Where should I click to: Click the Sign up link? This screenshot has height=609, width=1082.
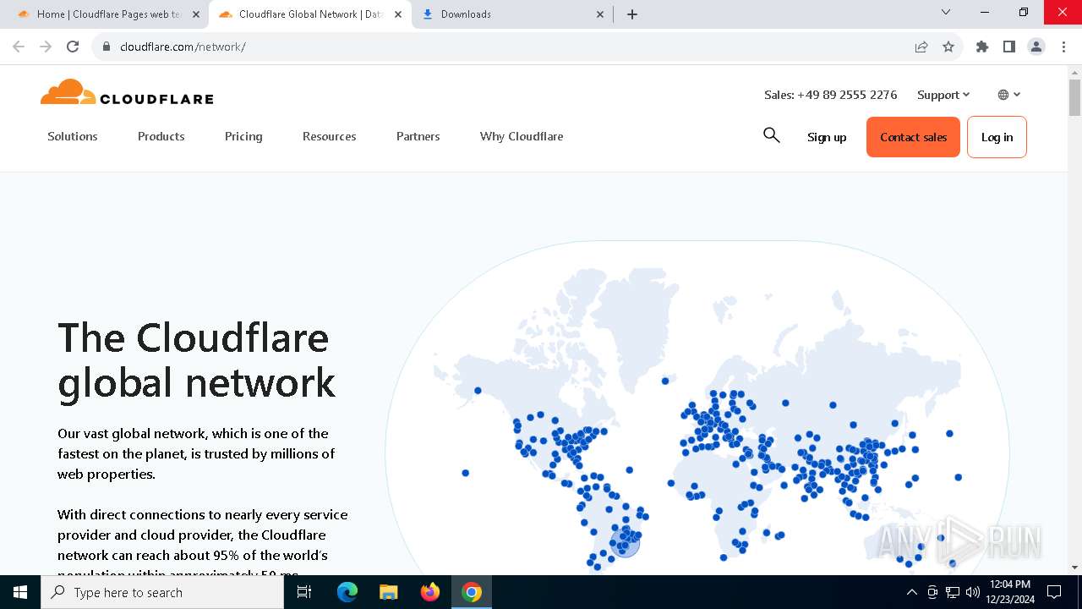(827, 137)
